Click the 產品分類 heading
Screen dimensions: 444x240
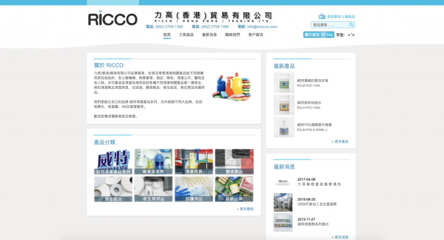pos(104,142)
